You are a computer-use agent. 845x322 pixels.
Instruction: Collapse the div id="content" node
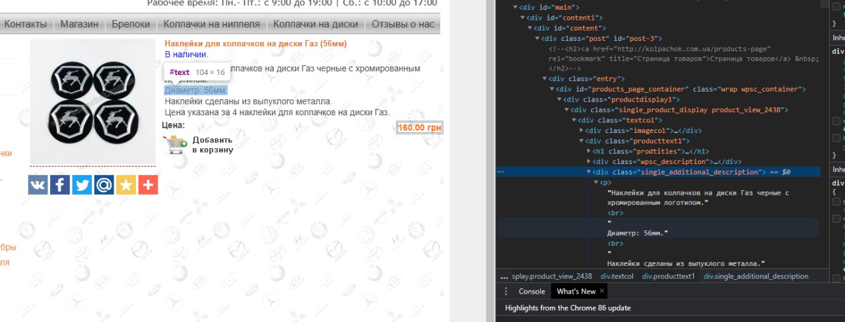[530, 28]
